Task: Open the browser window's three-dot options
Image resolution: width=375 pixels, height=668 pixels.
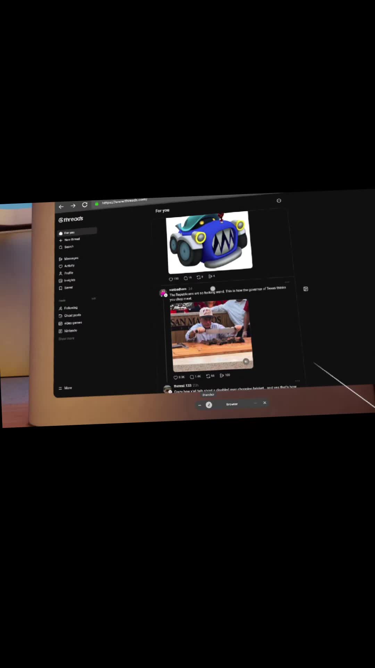Action: 200,405
